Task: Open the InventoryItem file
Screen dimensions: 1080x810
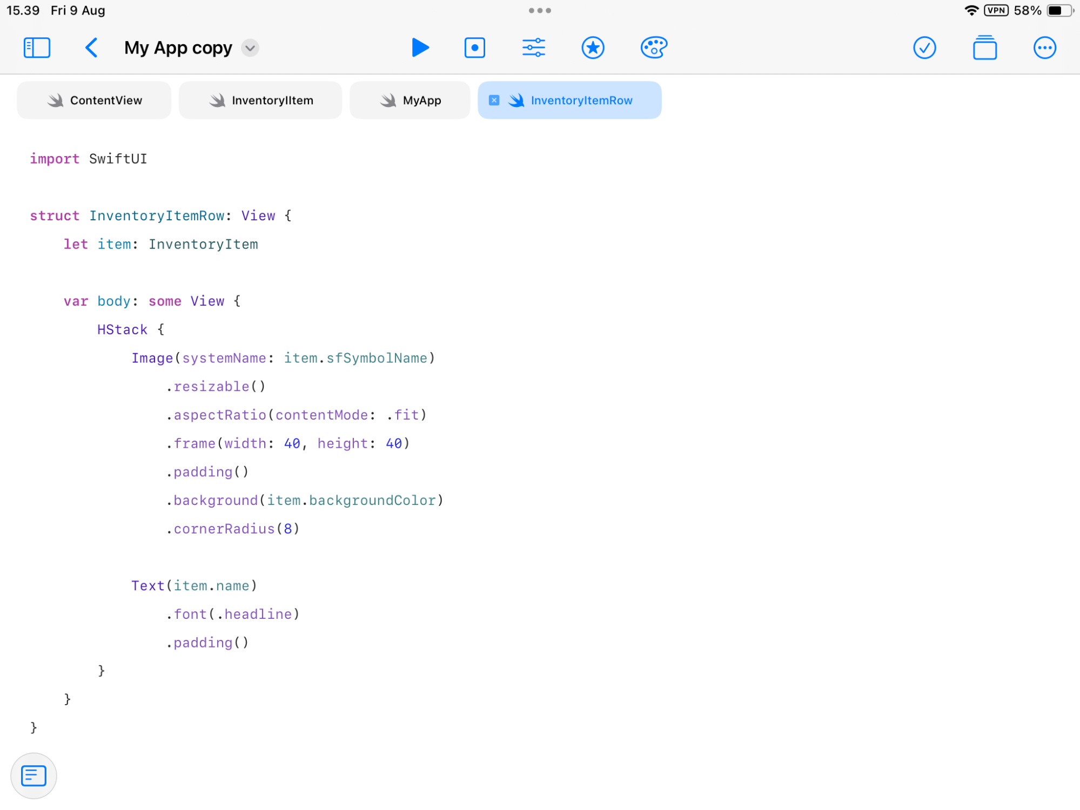Action: click(260, 100)
